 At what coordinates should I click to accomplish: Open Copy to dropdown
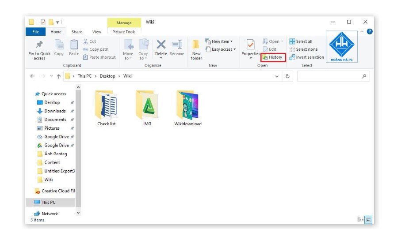(143, 49)
